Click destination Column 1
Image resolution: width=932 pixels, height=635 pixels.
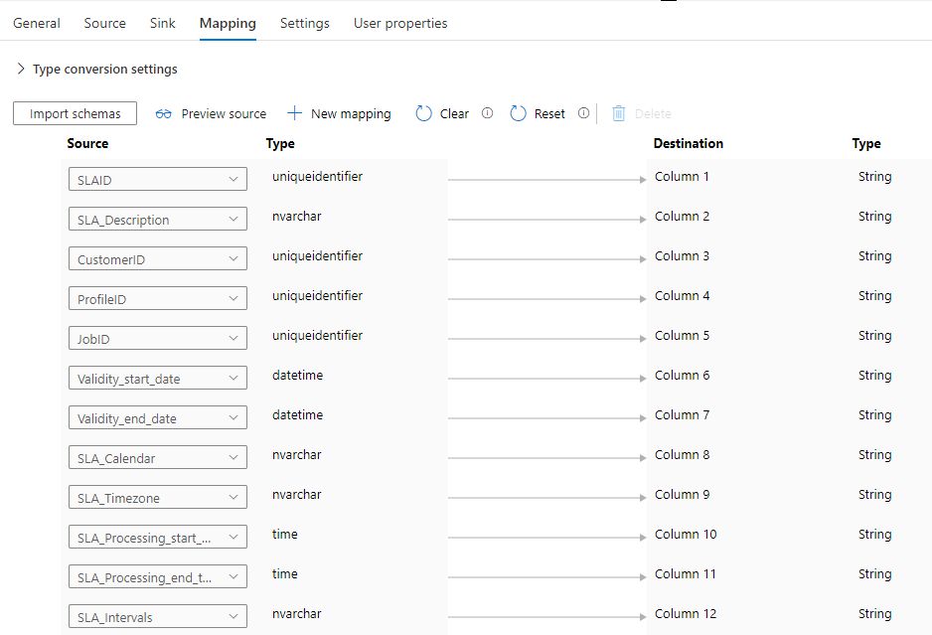682,177
